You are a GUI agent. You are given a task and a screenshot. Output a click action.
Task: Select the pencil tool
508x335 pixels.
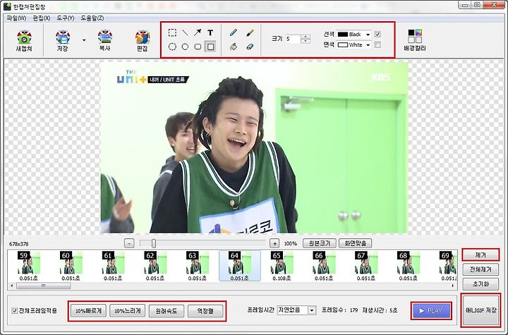(x=234, y=32)
